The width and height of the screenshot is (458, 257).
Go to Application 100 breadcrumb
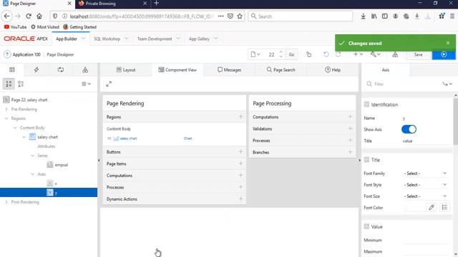[26, 54]
